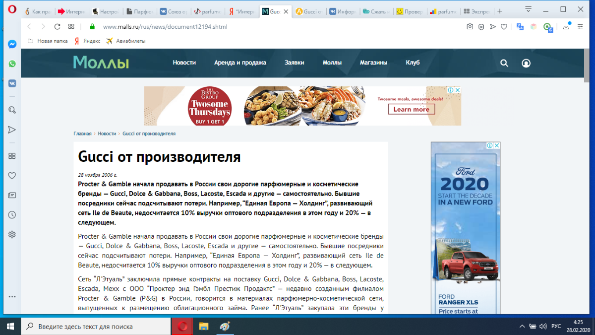Switch to the 'Союз ор' VK tab
Image resolution: width=595 pixels, height=335 pixels.
[173, 11]
